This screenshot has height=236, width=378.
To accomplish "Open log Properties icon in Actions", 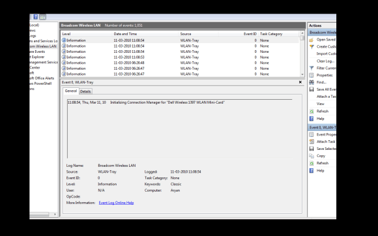I will [x=312, y=75].
